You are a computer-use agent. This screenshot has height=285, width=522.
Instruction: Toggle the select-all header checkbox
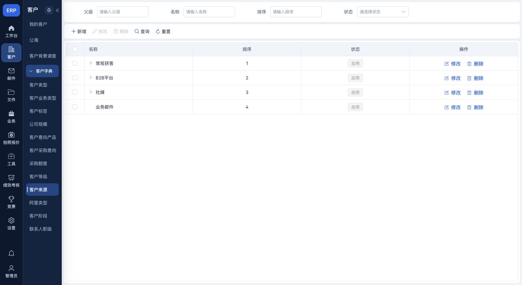(x=75, y=49)
